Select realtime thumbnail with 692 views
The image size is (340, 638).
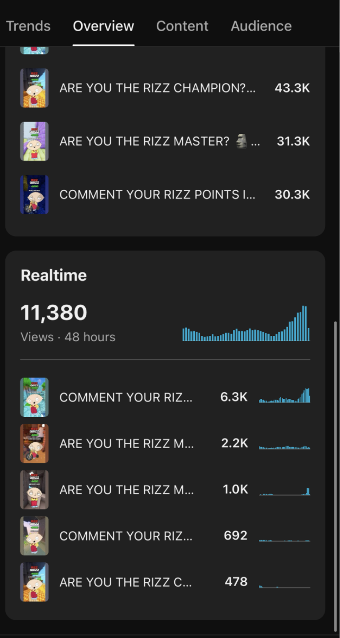[x=34, y=535]
